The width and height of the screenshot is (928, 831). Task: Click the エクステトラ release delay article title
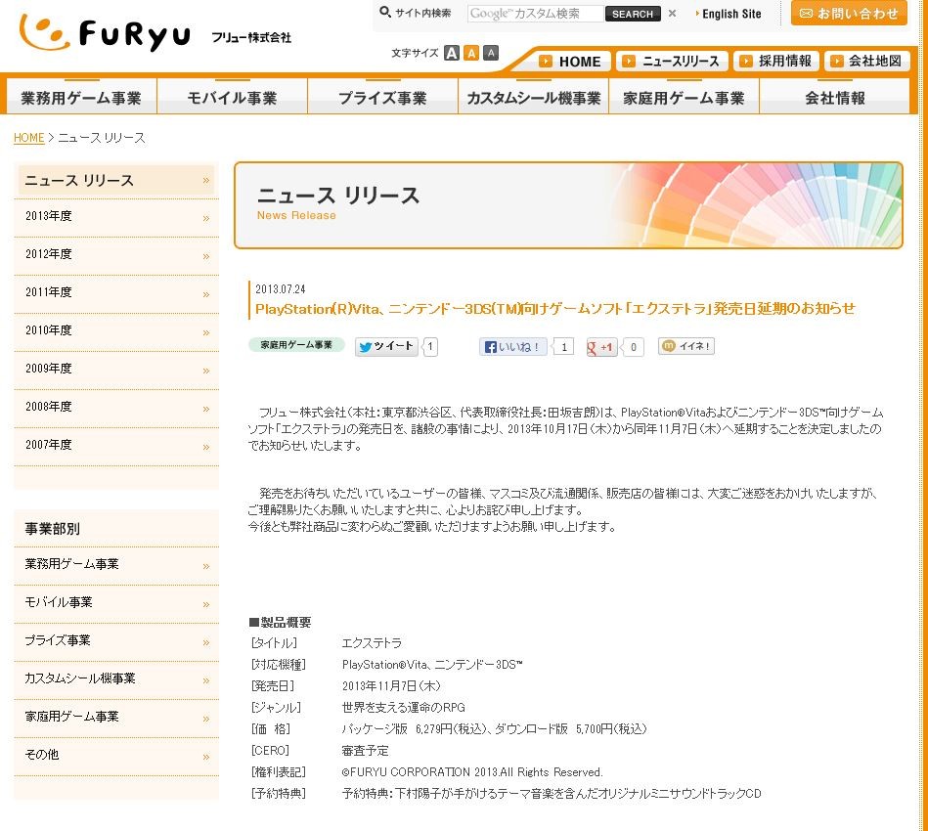[554, 308]
